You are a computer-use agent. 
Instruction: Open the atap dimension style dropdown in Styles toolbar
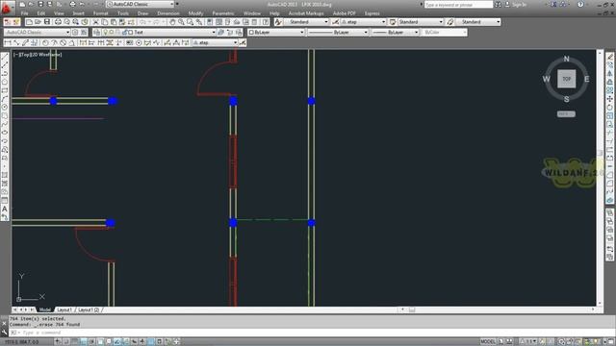(x=364, y=22)
